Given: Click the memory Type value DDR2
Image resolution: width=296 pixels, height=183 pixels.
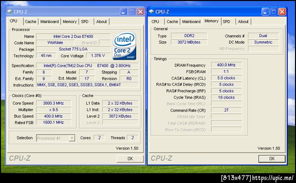Looking at the screenshot, I should (x=189, y=36).
